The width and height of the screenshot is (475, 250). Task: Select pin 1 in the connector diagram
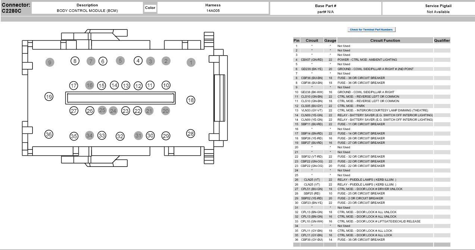(x=191, y=62)
